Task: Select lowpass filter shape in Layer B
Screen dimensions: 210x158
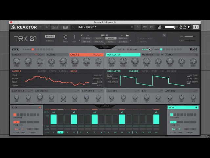Action: [94, 55]
